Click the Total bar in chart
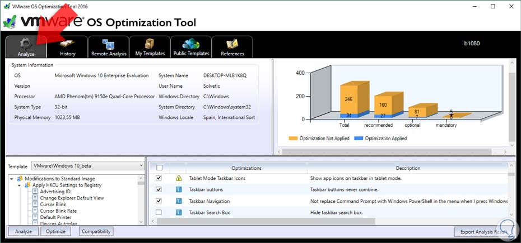This screenshot has height=243, width=521. (x=354, y=100)
